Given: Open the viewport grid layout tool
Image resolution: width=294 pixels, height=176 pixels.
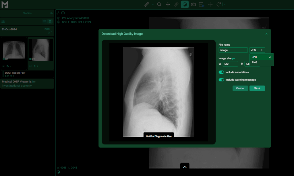Looking at the screenshot, I should [x=202, y=5].
